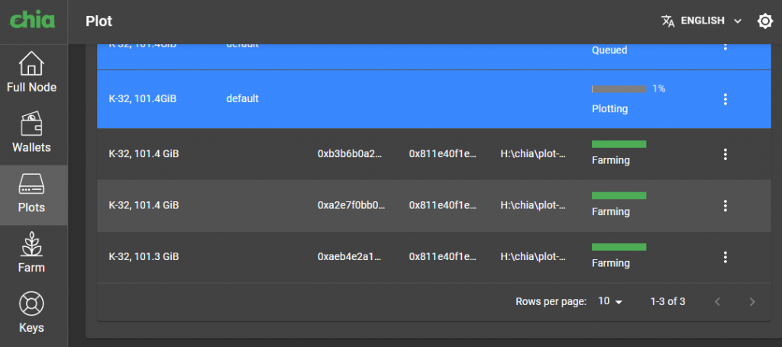This screenshot has height=347, width=782.
Task: Open actions menu for the plotting row
Action: [x=725, y=99]
